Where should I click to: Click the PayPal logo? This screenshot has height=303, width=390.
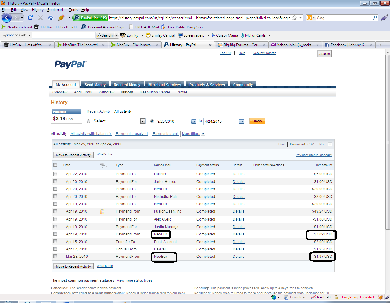coord(70,65)
